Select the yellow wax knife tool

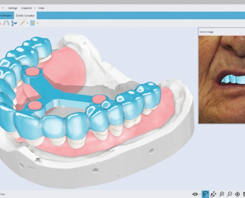coord(22,23)
